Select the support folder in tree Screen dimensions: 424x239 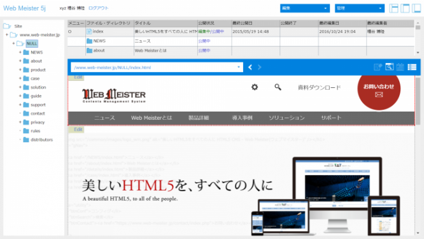[38, 105]
